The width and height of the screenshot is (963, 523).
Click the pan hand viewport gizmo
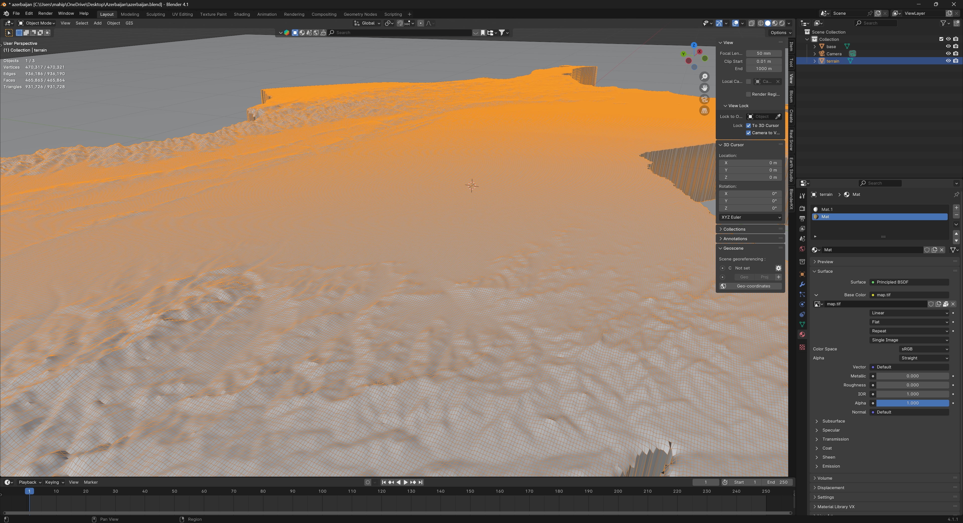click(704, 88)
